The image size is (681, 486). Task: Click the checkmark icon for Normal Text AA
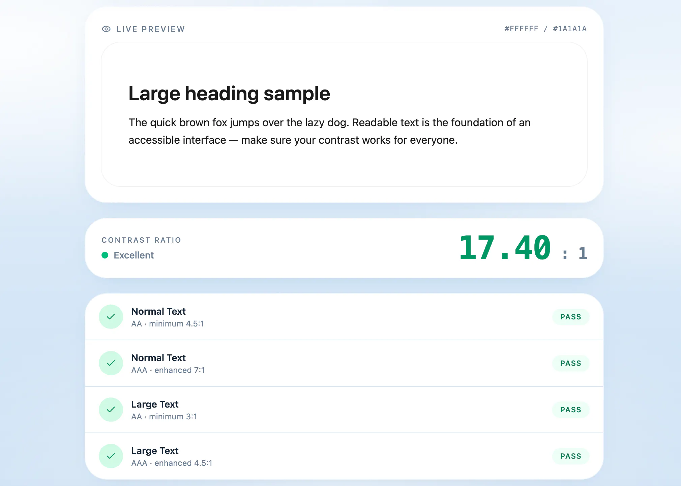tap(111, 317)
